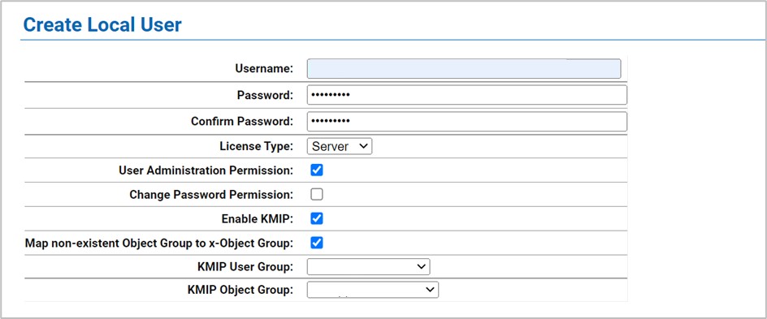The image size is (767, 319).
Task: Click the Username label
Action: tap(264, 68)
